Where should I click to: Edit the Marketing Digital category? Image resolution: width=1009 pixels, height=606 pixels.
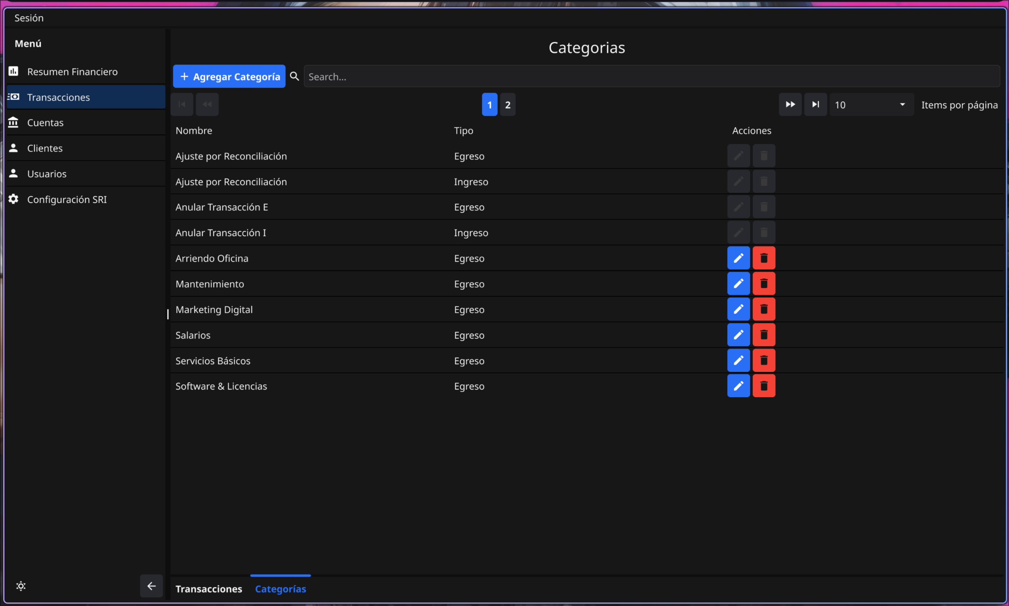pos(738,309)
